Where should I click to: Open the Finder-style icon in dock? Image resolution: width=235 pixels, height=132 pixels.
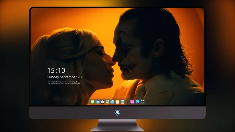click(107, 102)
